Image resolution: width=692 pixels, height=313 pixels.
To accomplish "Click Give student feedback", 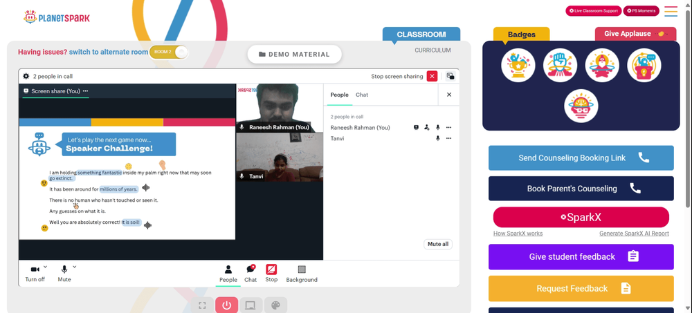I will [x=581, y=256].
